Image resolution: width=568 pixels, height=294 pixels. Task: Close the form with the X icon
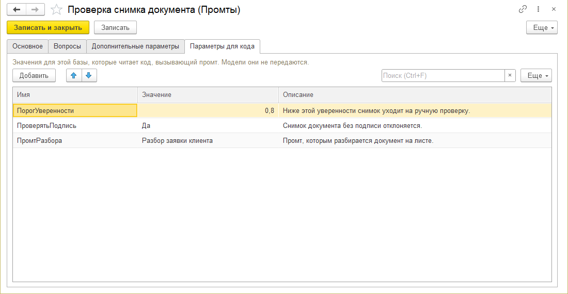tap(554, 9)
